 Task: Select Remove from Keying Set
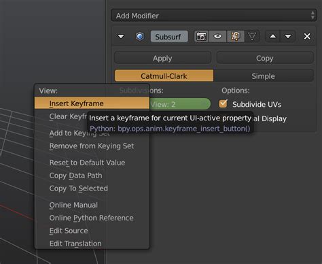point(92,146)
